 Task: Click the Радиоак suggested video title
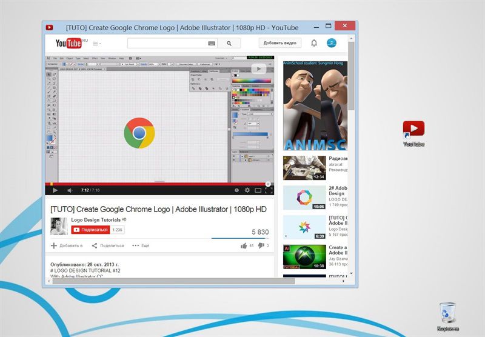338,158
